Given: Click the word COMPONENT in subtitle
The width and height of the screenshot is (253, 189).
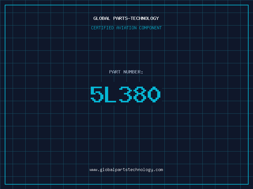Looking at the screenshot, I should pyautogui.click(x=151, y=28).
